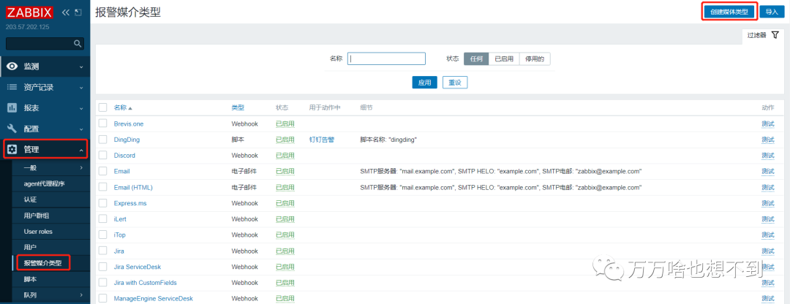Check the Jira ServiceDesk row checkbox
Screen dimensions: 790x304
103,267
